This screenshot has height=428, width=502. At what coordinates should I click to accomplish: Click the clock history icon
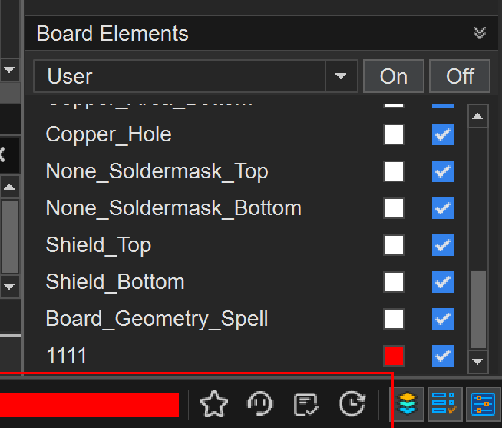point(352,403)
